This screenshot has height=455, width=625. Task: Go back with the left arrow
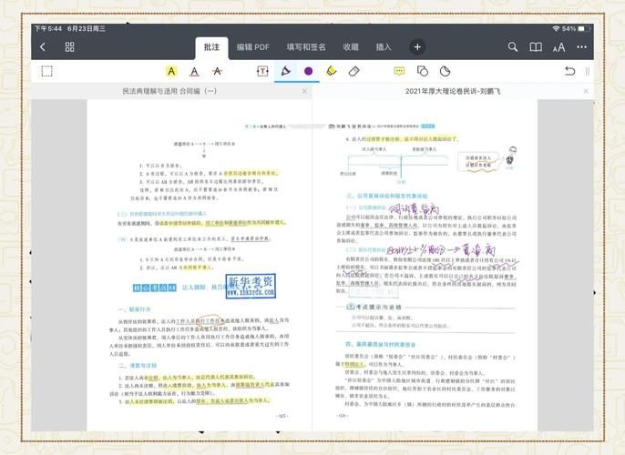43,47
